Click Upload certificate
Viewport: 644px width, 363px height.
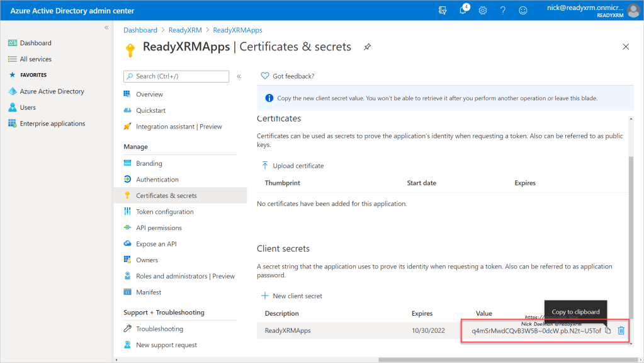(x=293, y=166)
